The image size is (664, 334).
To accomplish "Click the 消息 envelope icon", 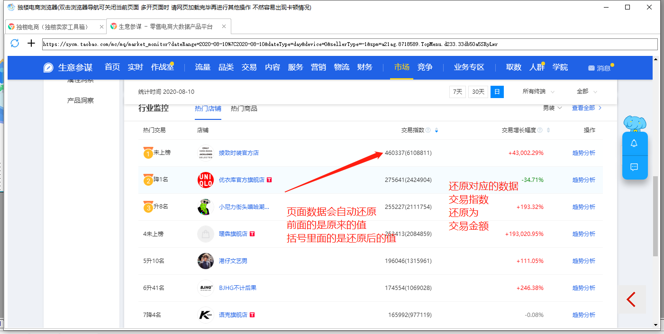I will coord(591,68).
